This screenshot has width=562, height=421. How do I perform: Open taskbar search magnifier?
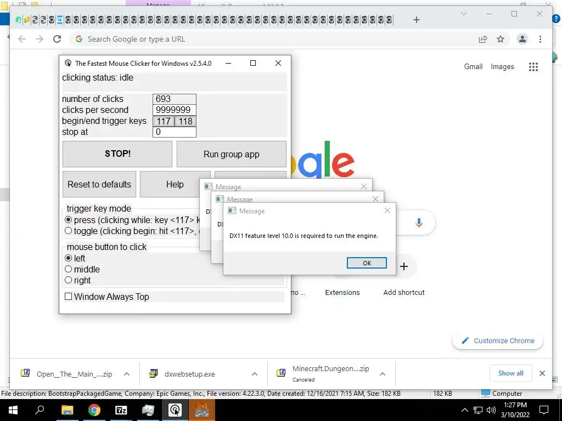[x=40, y=410]
